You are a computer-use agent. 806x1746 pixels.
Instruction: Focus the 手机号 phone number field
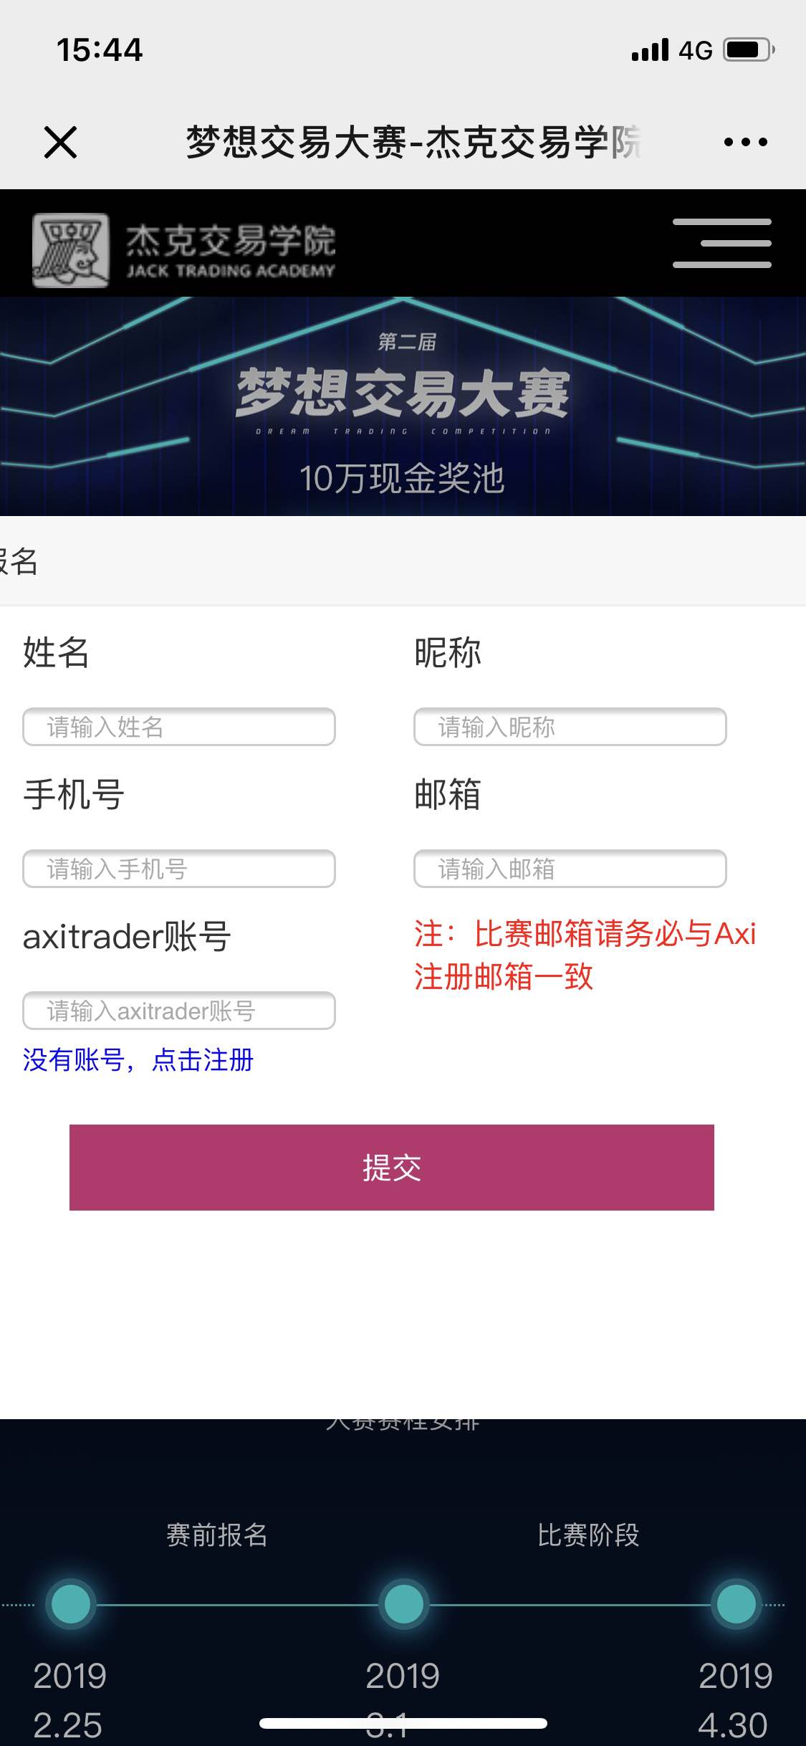179,869
